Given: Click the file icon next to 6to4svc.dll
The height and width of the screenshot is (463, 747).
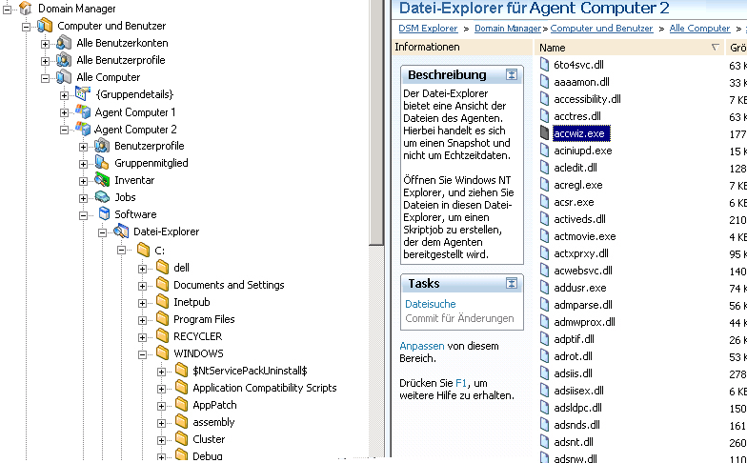Looking at the screenshot, I should click(x=545, y=65).
